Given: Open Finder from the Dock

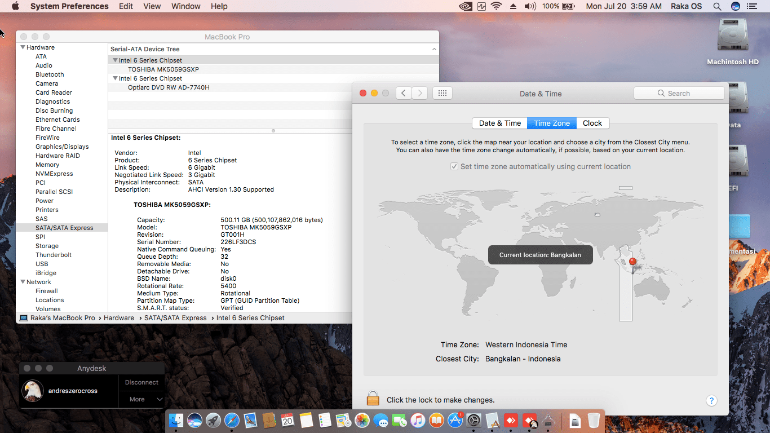Looking at the screenshot, I should [x=177, y=420].
